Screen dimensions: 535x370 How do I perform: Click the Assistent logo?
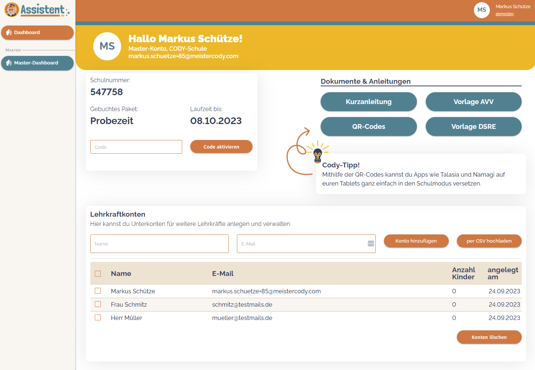[37, 10]
